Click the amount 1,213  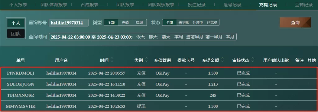click(213, 84)
